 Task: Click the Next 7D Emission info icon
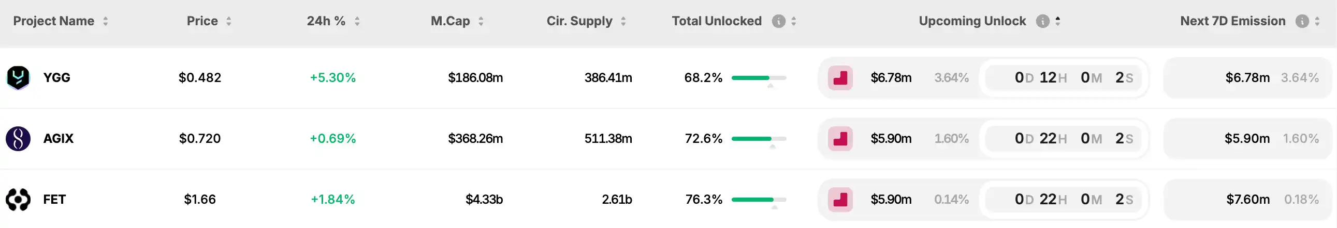tap(1302, 21)
